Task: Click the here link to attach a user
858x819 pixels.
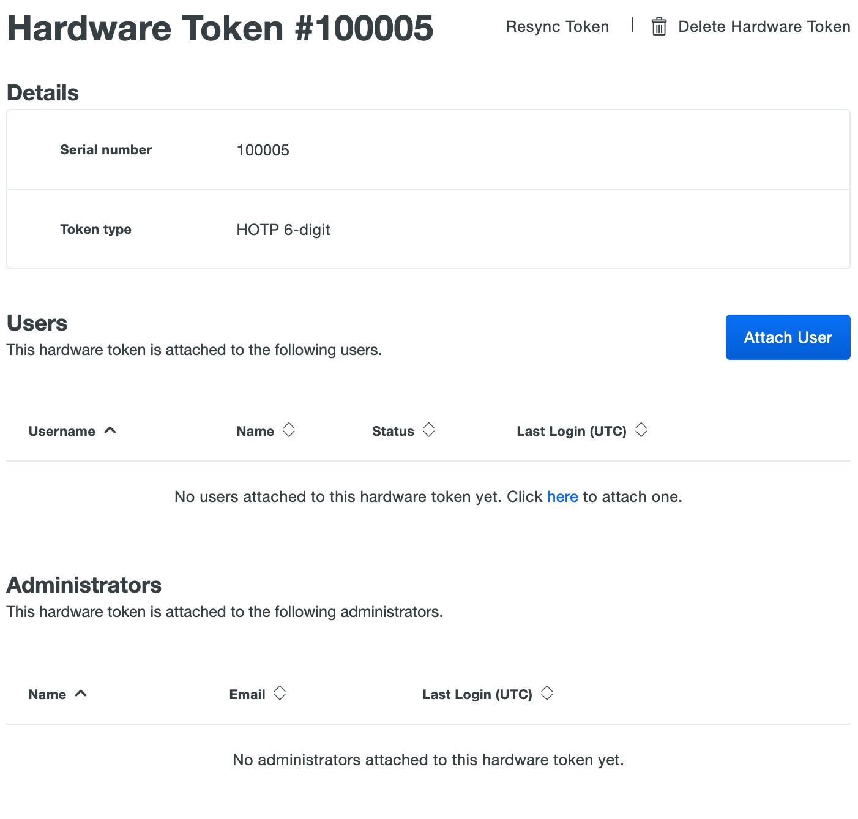Action: 562,496
